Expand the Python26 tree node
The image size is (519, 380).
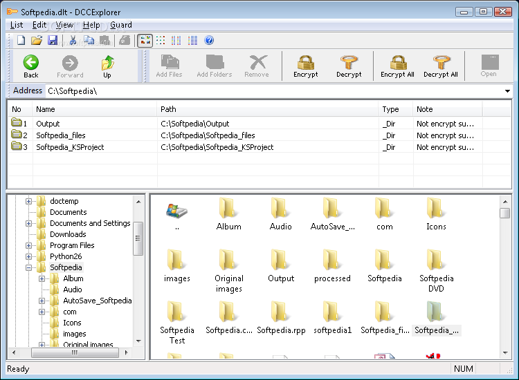click(x=29, y=256)
